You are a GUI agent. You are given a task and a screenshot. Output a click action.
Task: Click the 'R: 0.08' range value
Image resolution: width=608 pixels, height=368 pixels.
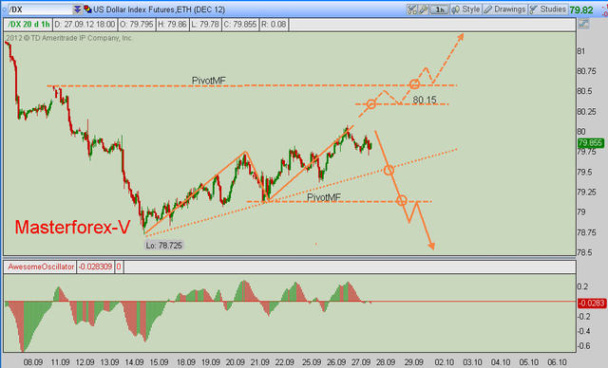tap(274, 25)
